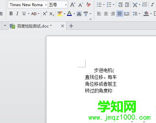Open line spacing dropdown arrow
Image resolution: width=156 pixels, height=123 pixels.
tap(139, 14)
